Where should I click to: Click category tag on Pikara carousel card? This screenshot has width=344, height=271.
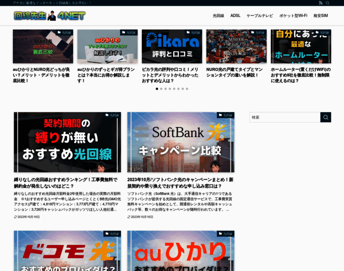[193, 33]
